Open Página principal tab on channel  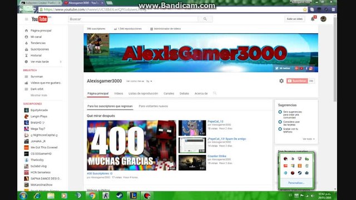click(x=98, y=93)
